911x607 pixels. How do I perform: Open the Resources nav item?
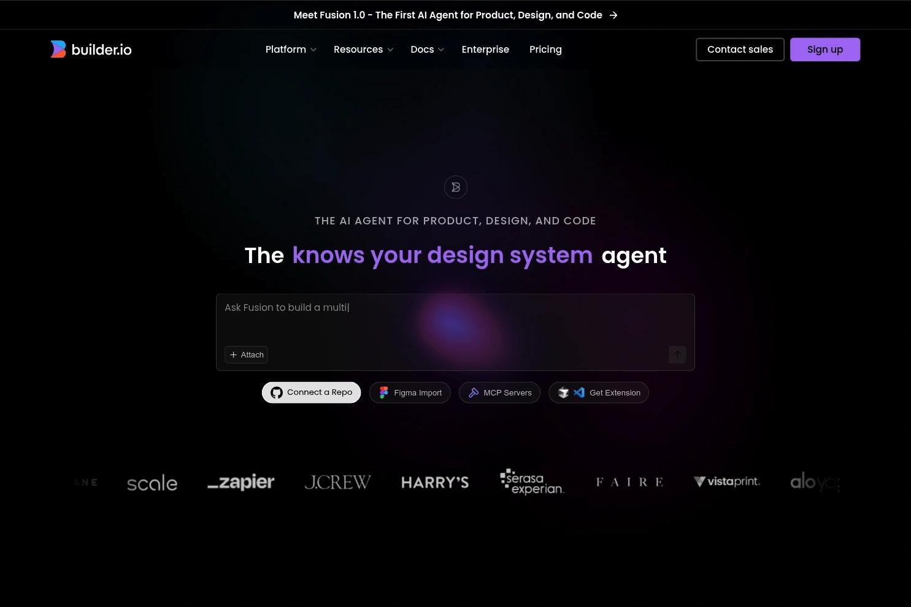363,49
